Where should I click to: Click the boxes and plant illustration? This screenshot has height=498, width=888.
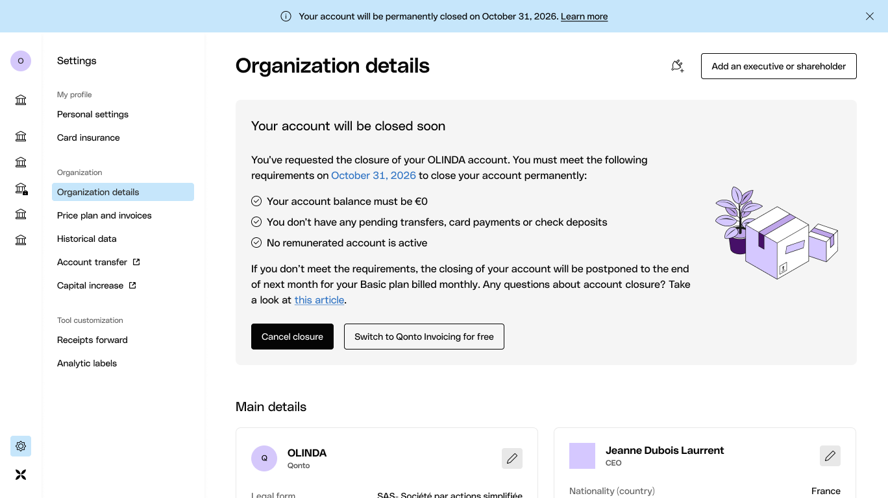(776, 233)
